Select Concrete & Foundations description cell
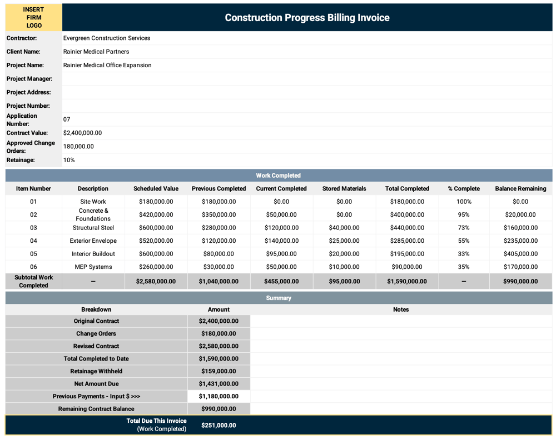 (93, 214)
